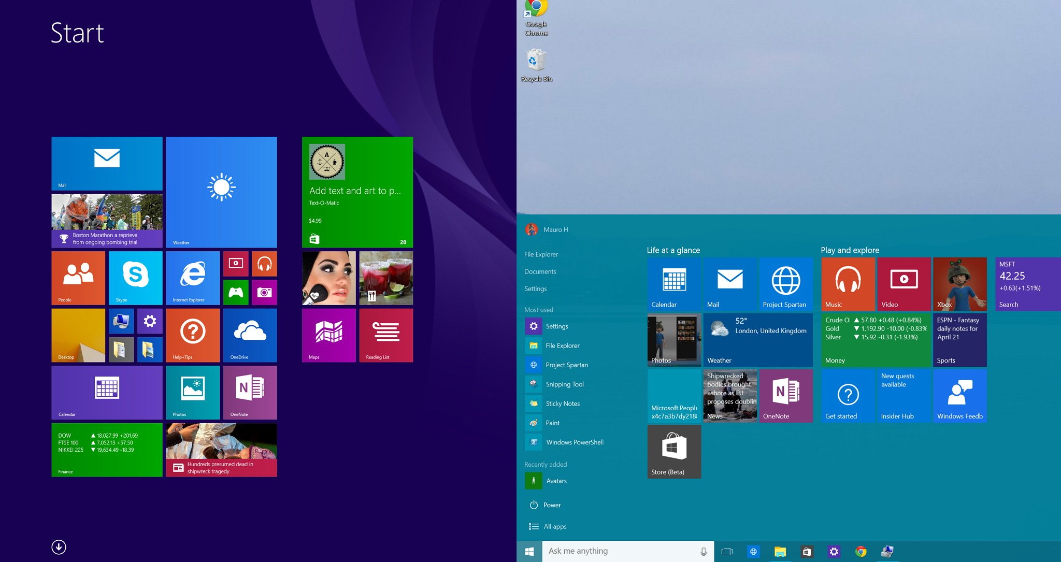
Task: Open Project Spartan tile in Start menu
Action: tap(785, 284)
